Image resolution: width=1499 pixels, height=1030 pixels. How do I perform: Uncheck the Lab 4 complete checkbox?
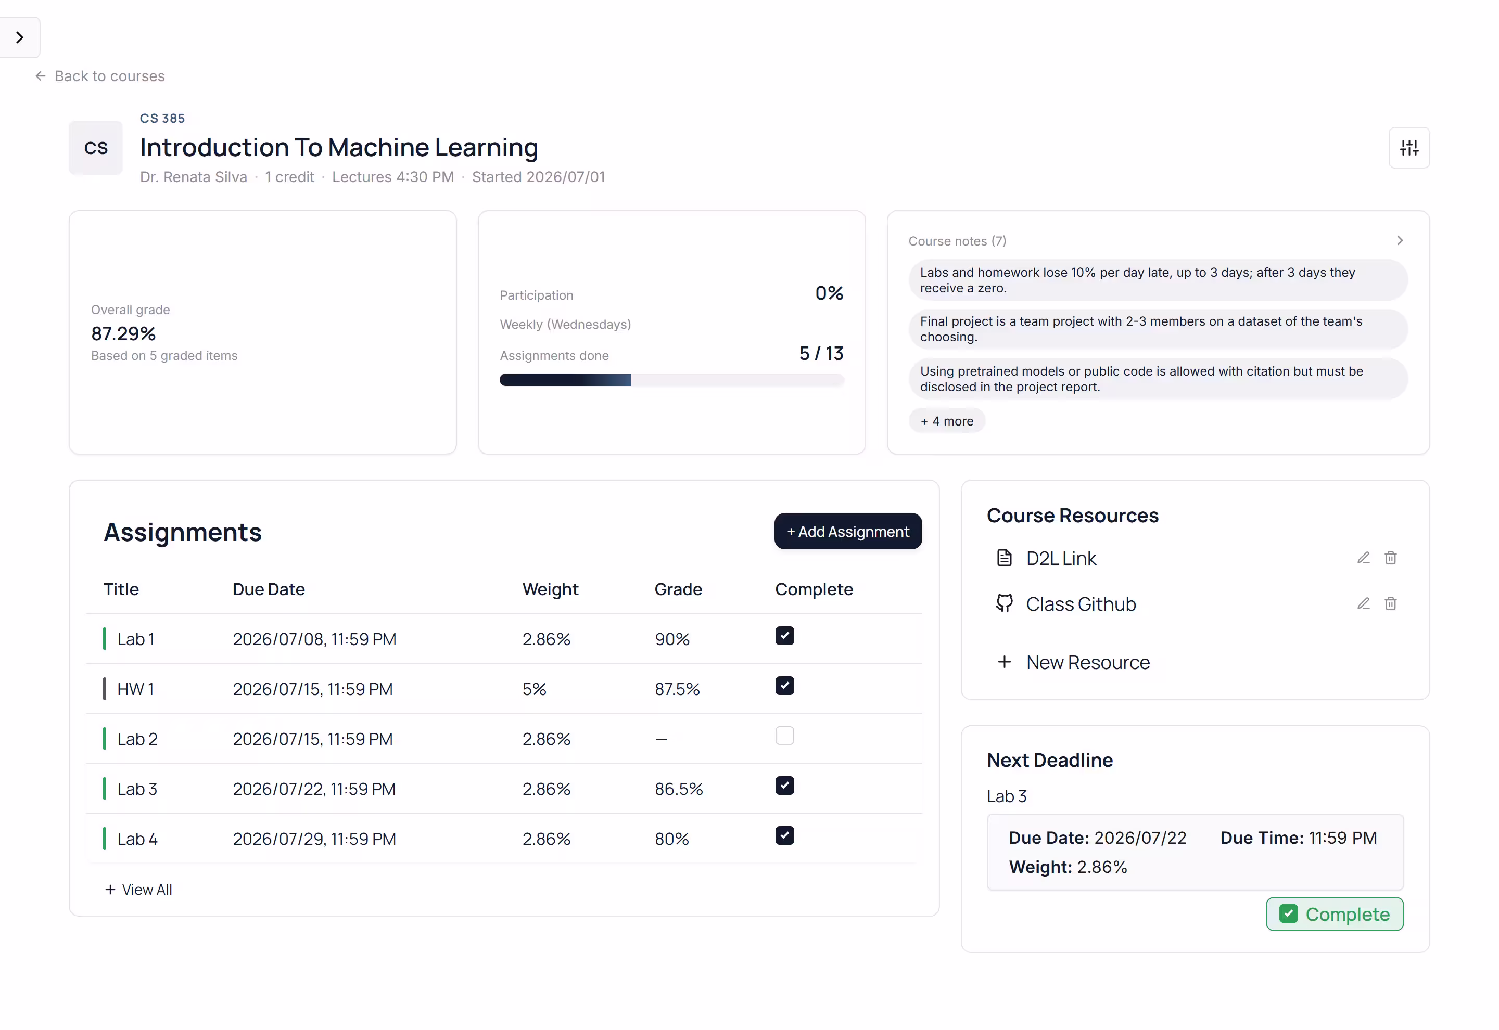click(x=784, y=836)
